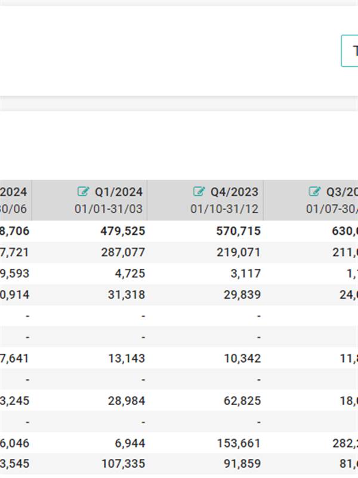Image resolution: width=358 pixels, height=478 pixels.
Task: Select the value 31,318
Action: 126,295
